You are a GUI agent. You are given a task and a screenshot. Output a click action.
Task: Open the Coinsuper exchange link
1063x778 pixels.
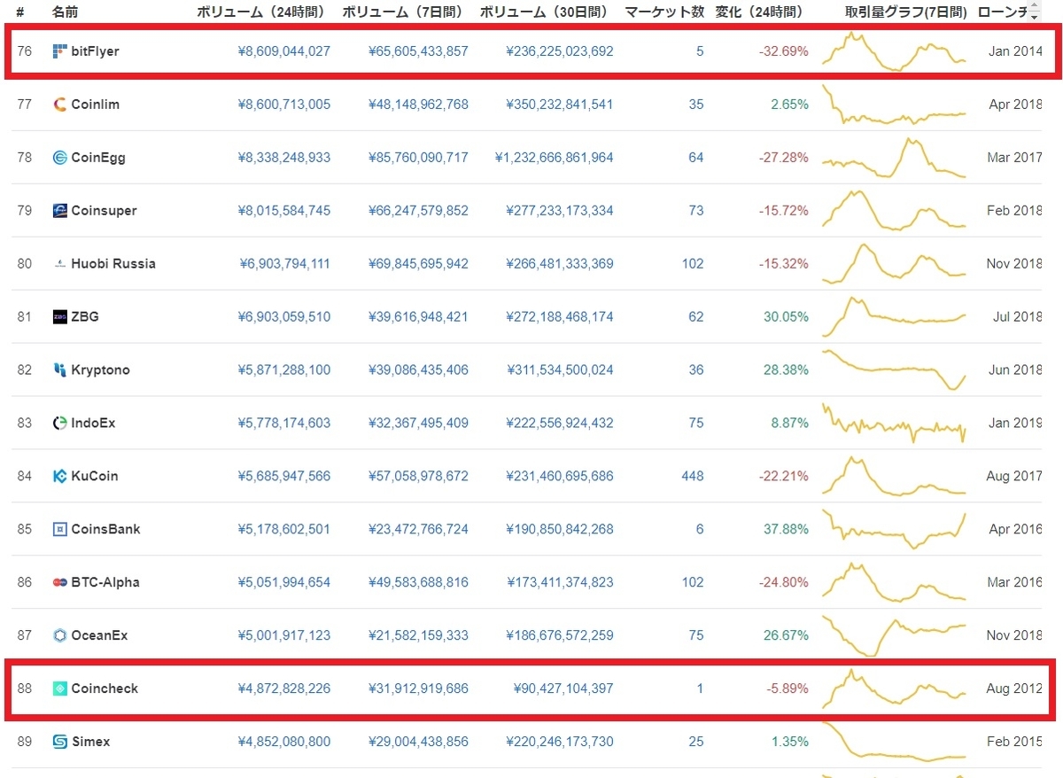[104, 211]
